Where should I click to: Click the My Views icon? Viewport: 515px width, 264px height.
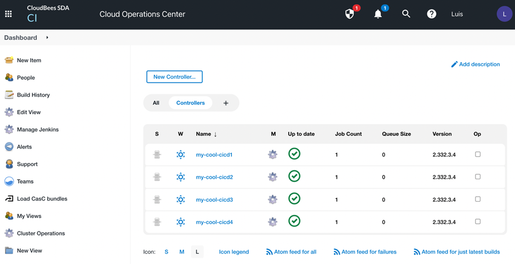9,216
